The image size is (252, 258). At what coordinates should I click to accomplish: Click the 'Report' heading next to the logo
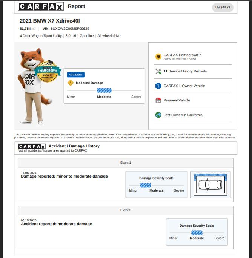point(76,6)
